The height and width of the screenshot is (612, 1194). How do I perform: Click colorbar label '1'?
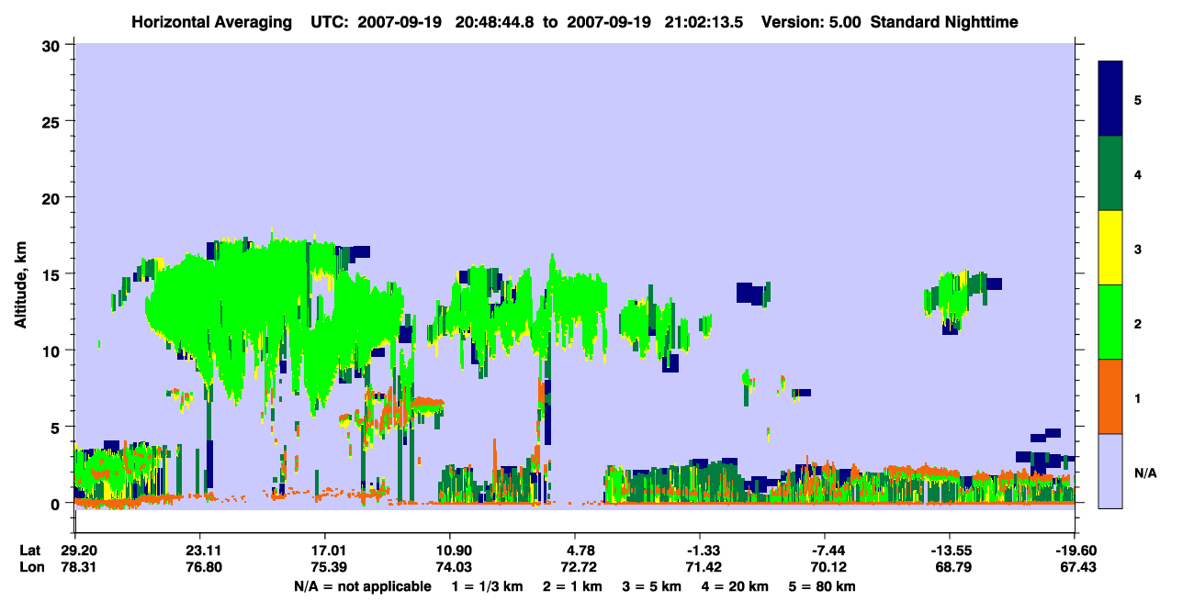coord(1138,397)
